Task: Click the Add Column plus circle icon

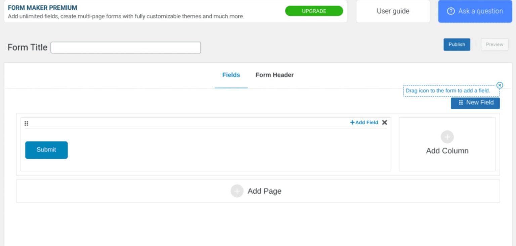Action: [447, 137]
